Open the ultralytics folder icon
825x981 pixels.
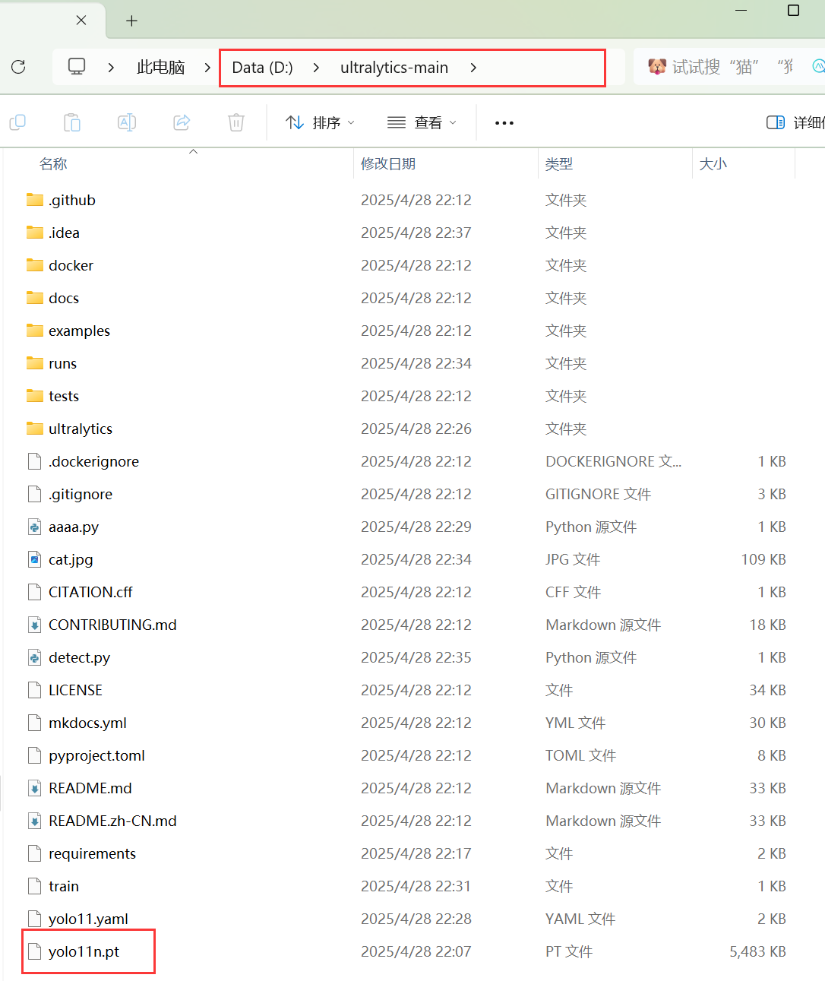click(35, 429)
